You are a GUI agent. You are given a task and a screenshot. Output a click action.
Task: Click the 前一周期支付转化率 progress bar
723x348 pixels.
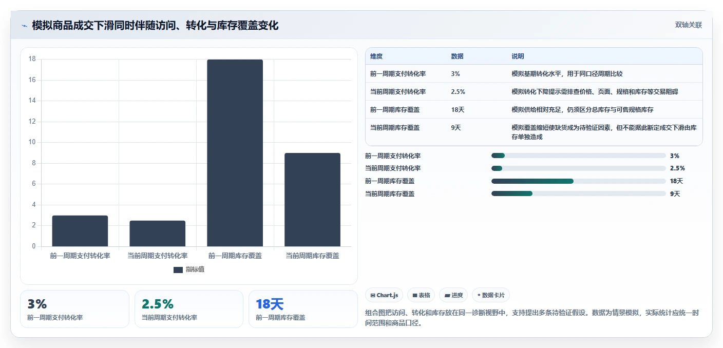[x=579, y=156]
